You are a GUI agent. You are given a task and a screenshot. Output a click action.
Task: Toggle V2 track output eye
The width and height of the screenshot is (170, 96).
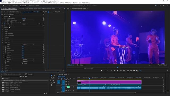69,81
